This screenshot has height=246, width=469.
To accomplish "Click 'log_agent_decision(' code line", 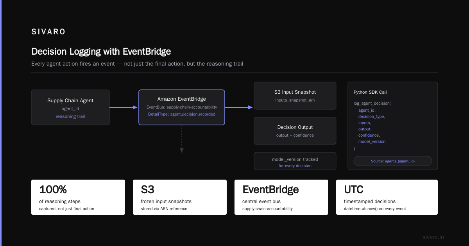I will pyautogui.click(x=372, y=103).
